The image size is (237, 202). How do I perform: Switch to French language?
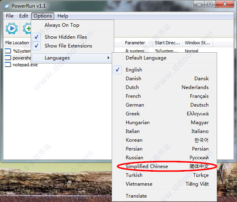coord(164,96)
